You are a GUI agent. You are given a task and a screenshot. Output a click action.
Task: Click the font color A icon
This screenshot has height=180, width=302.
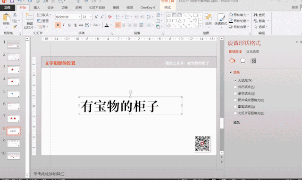coord(107,25)
